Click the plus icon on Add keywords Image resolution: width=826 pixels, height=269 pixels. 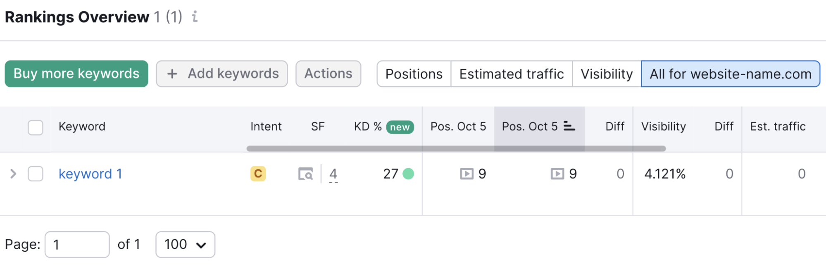click(x=172, y=74)
